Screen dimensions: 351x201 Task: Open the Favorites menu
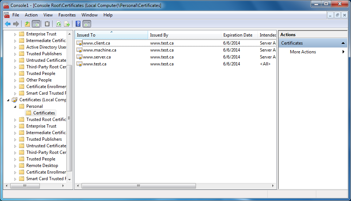tap(67, 15)
